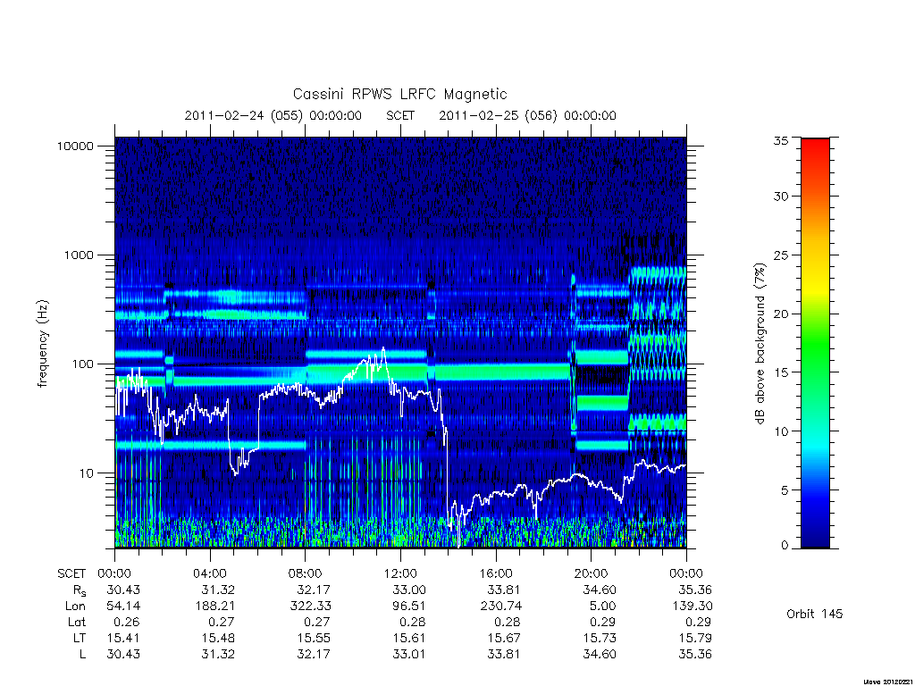Click the 20:00 SCET time label

pyautogui.click(x=592, y=573)
